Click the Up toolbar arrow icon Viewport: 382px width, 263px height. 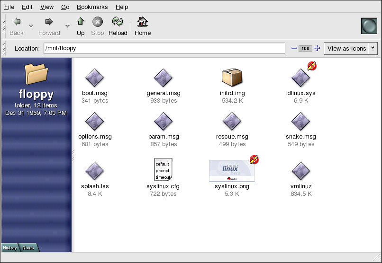81,22
